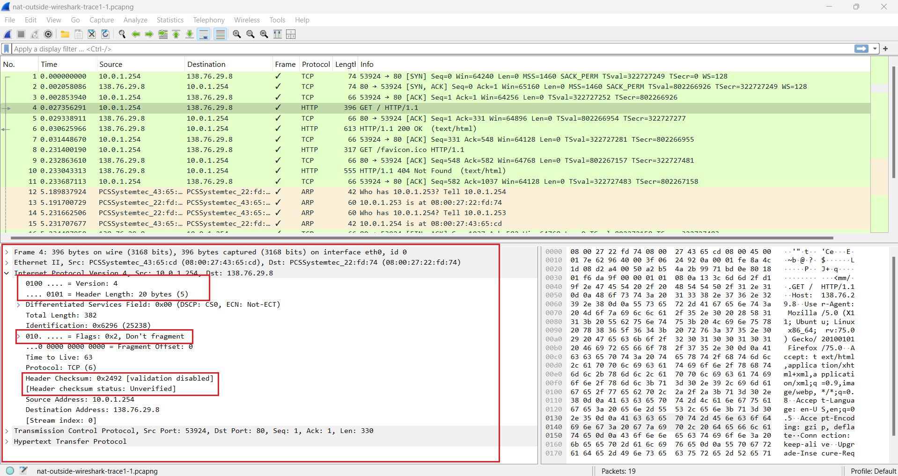Viewport: 898px width, 476px height.
Task: Jump to last packet icon
Action: pyautogui.click(x=190, y=34)
